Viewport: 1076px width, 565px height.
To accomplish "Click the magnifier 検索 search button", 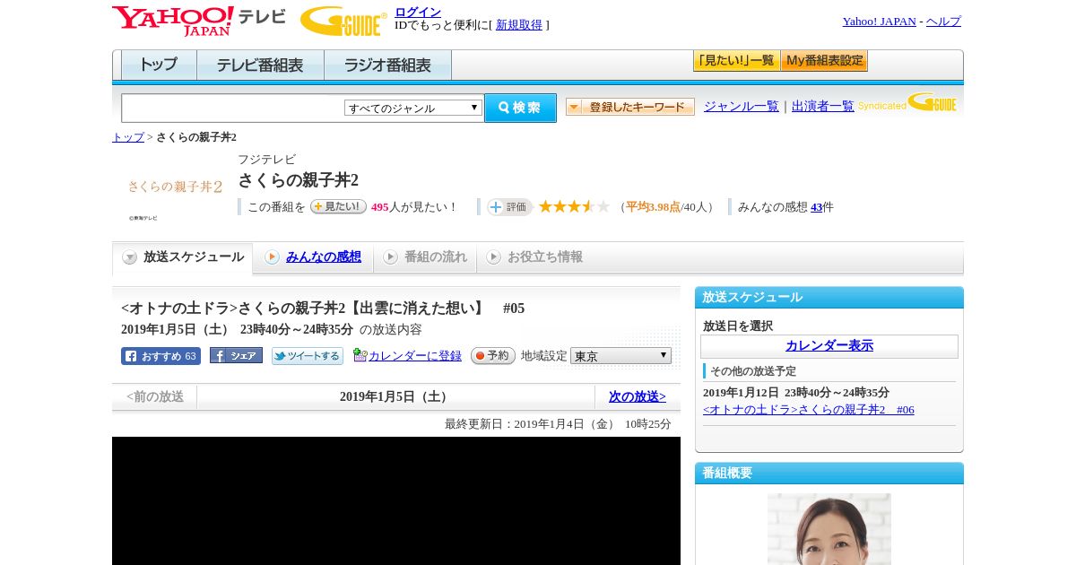I will tap(520, 108).
